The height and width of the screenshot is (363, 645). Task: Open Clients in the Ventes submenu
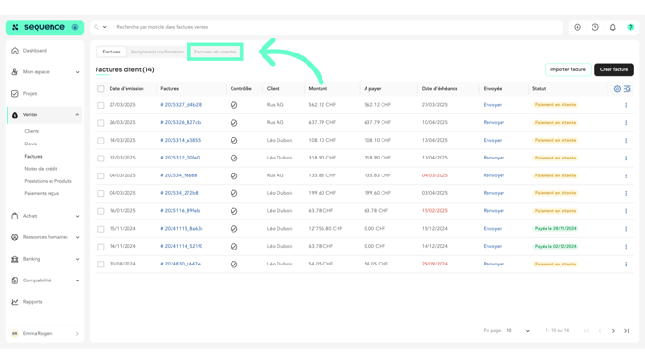(x=32, y=131)
